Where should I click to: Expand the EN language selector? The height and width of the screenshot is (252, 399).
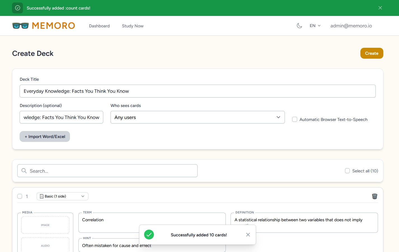[x=315, y=26]
